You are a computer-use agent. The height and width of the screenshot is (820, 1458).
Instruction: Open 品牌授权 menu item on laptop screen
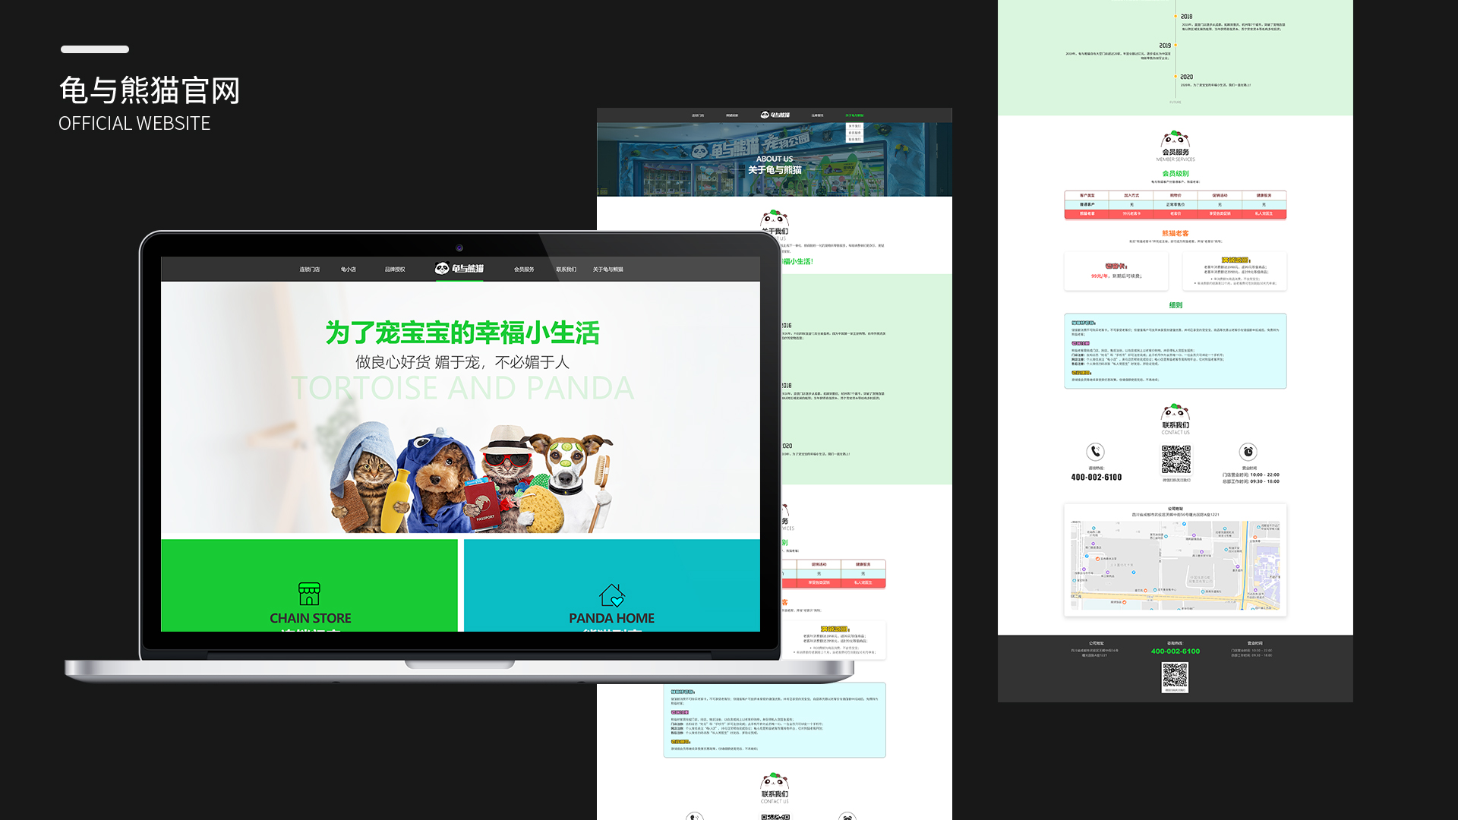tap(395, 270)
